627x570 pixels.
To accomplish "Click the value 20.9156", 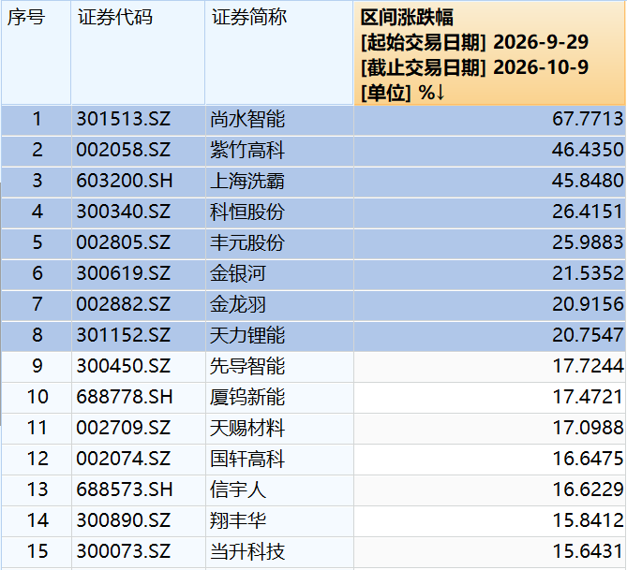I will click(x=588, y=304).
